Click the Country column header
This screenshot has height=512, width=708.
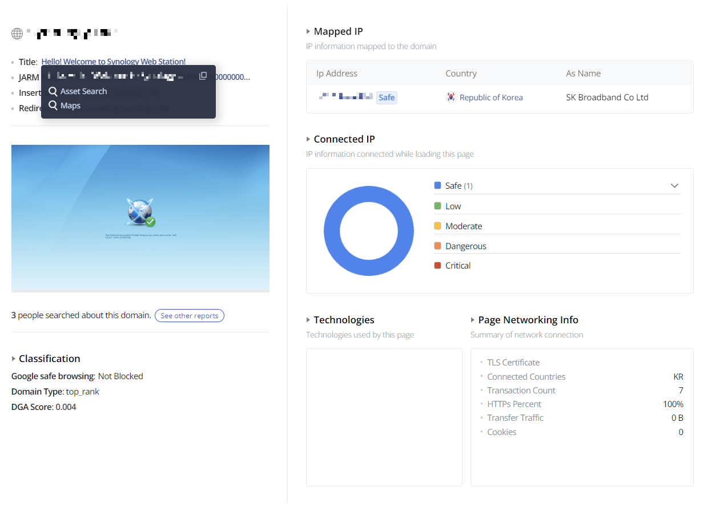461,74
